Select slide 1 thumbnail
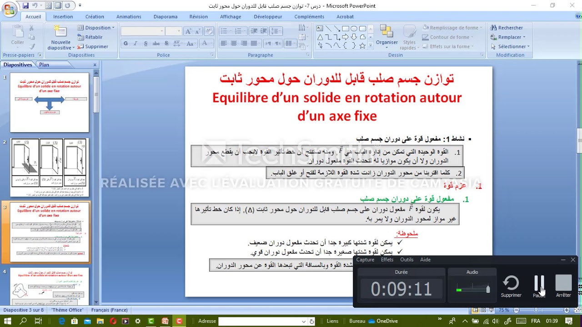 (50, 103)
